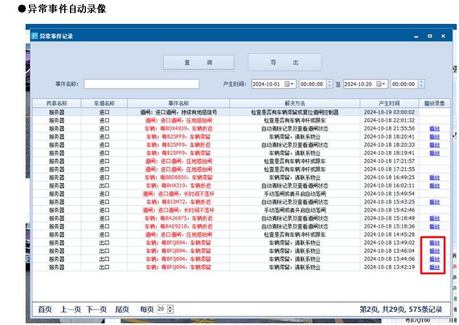Go to 首页 (first page)
The height and width of the screenshot is (325, 459).
tap(45, 310)
